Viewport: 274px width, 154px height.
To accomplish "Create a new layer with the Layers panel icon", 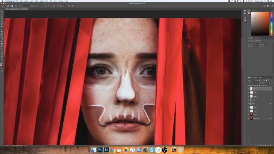I will pos(268,145).
